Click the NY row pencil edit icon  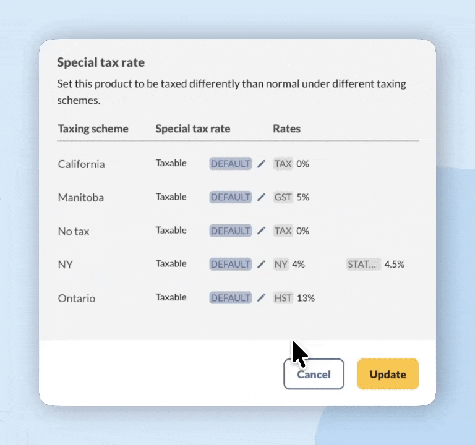click(261, 264)
